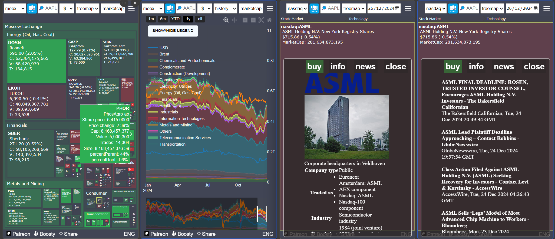Click Patreon icon in moex history footer
The width and height of the screenshot is (555, 239).
point(147,234)
